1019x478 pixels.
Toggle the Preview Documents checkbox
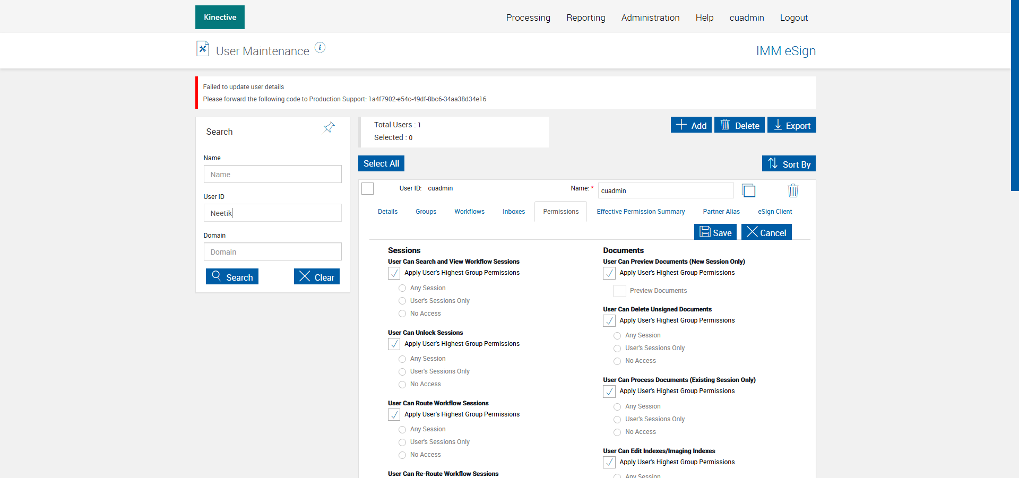pyautogui.click(x=619, y=291)
